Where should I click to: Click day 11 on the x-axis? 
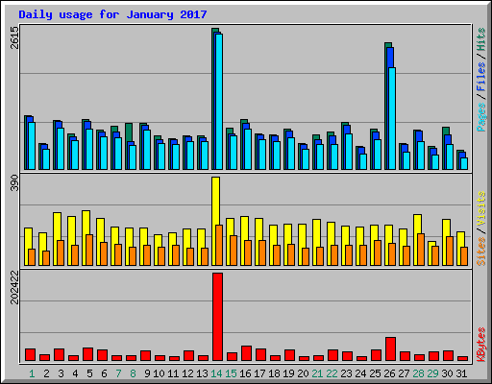click(x=173, y=373)
